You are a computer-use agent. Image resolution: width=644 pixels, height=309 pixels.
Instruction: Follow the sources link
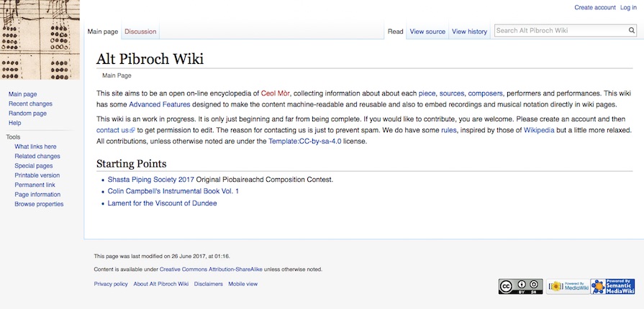coord(452,93)
